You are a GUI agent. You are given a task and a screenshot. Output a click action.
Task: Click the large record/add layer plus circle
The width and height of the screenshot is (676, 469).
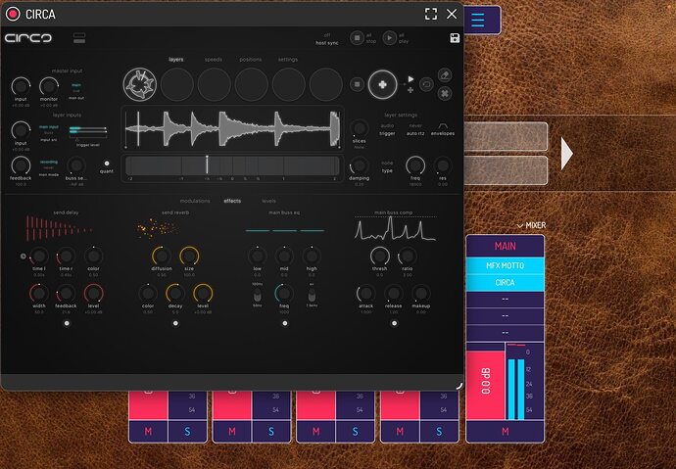(382, 85)
